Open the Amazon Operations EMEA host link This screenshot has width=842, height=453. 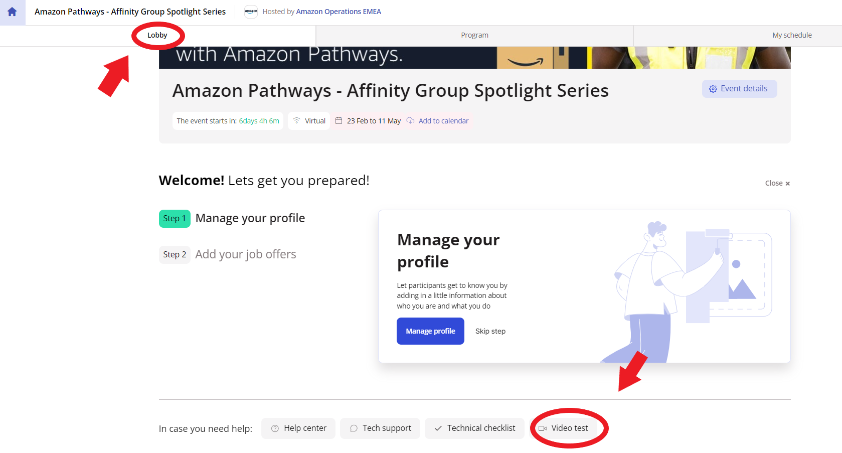[339, 12]
